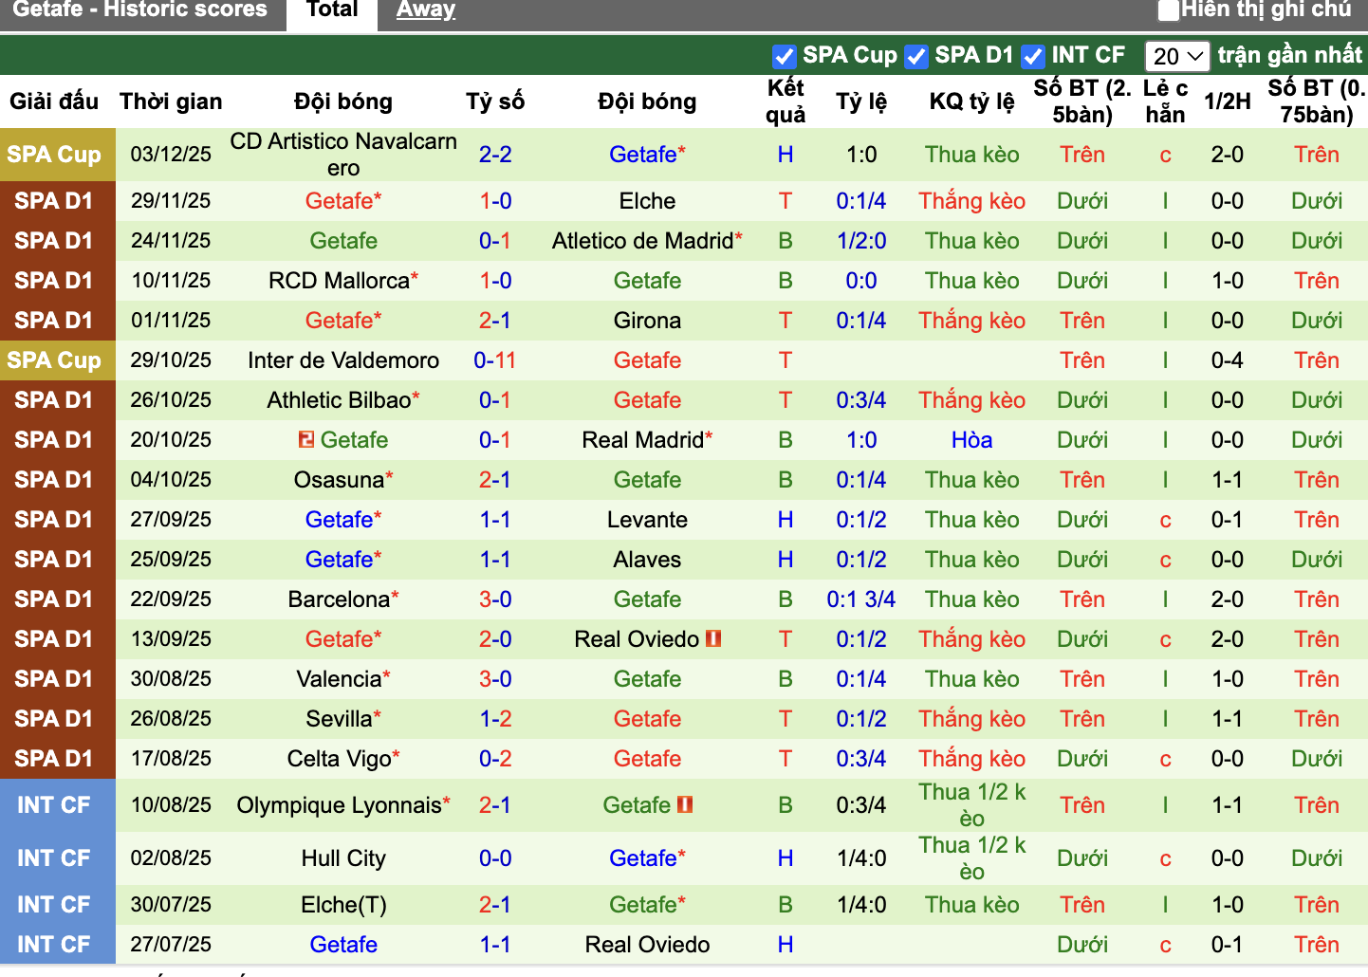Click the 0-2 score of Celta Vigo match
Image resolution: width=1368 pixels, height=977 pixels.
495,759
